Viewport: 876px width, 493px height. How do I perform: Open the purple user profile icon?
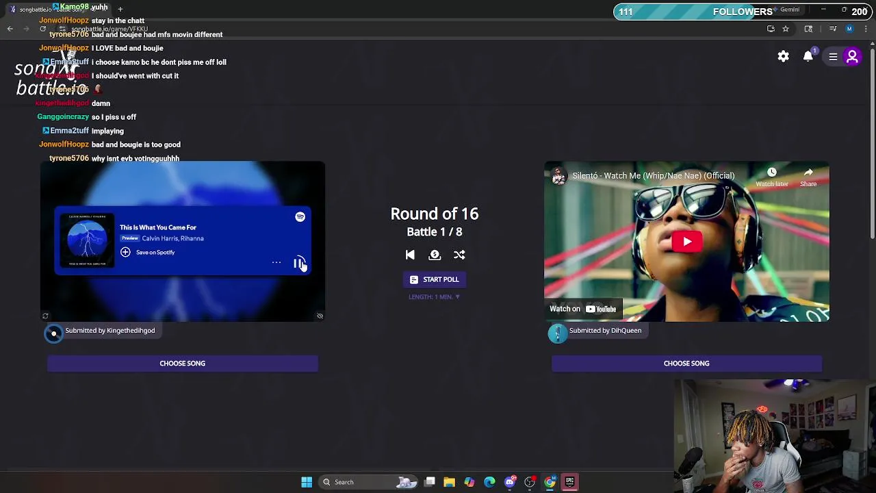pos(852,57)
